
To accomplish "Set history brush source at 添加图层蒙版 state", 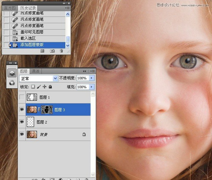I will (x=6, y=45).
